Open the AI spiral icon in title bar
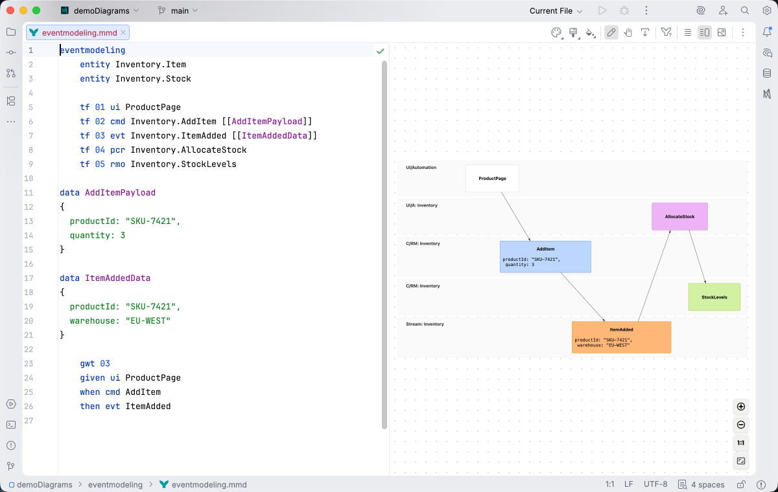 click(x=701, y=10)
